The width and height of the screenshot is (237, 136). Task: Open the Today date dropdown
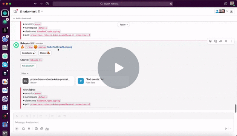(123, 25)
